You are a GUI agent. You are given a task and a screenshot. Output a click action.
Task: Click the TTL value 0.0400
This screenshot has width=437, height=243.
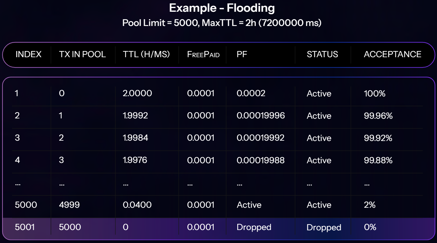[137, 205]
